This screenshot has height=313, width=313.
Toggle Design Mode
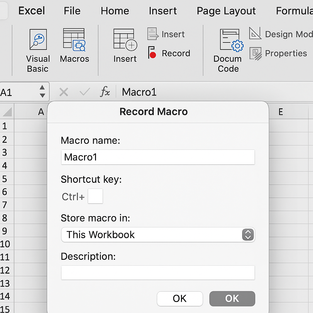coord(281,34)
